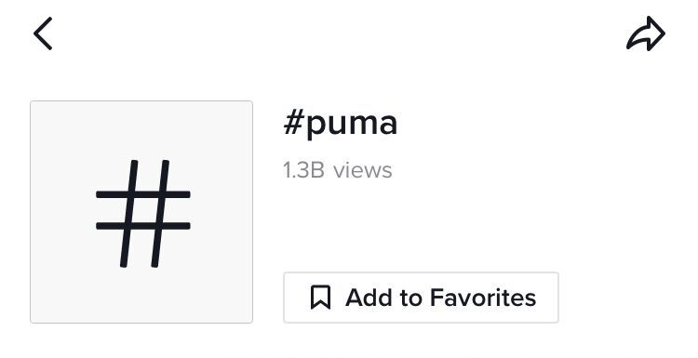
Task: Select the gray hashtag cover image
Action: click(x=141, y=212)
